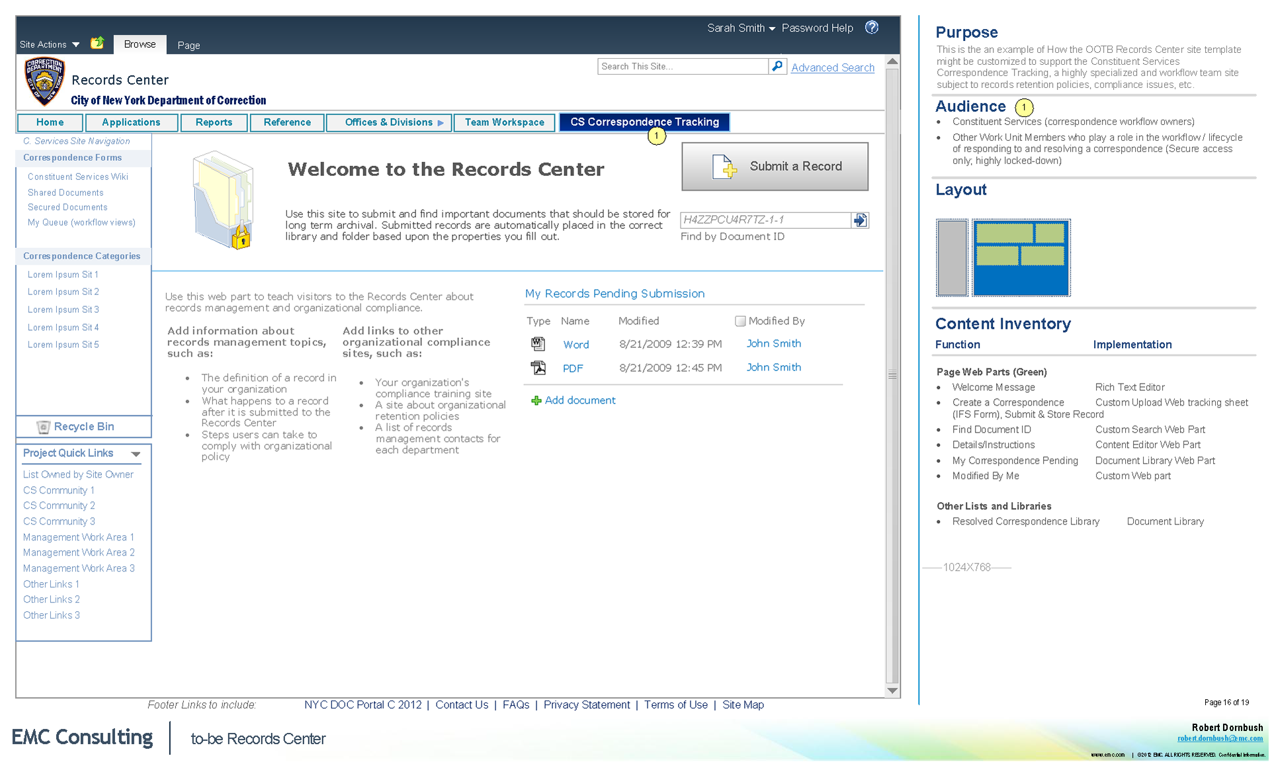Click the Word document type icon
1270x762 pixels.
click(x=538, y=344)
